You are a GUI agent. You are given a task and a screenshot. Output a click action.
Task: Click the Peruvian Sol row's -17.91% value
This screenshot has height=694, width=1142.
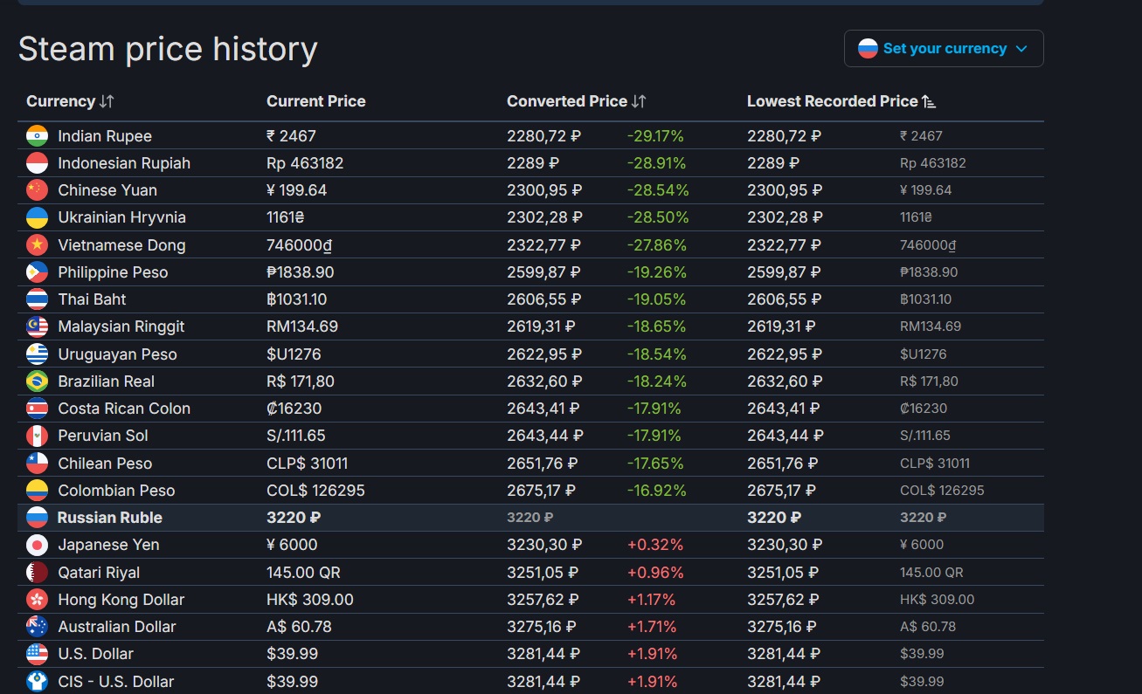(656, 436)
